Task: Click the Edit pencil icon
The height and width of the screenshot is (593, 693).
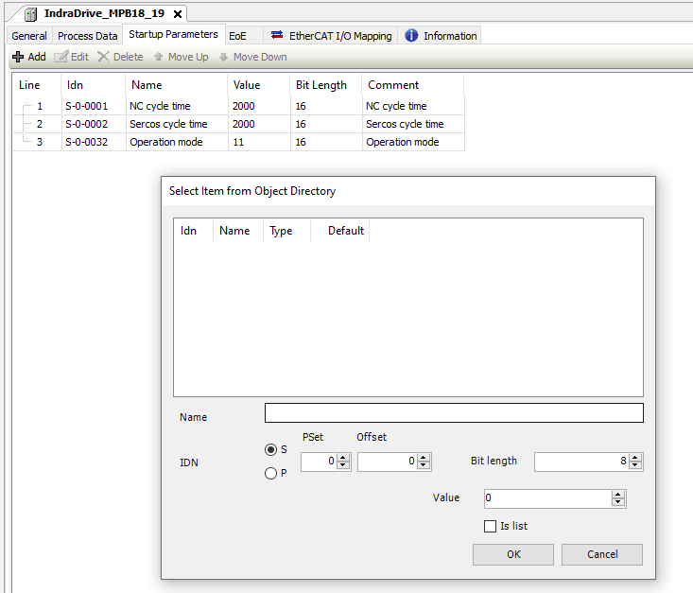Action: click(x=61, y=57)
